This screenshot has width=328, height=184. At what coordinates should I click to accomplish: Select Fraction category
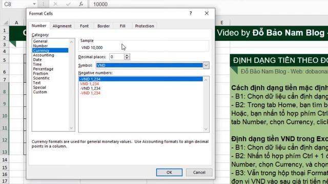click(50, 74)
